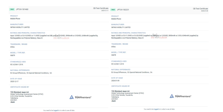This screenshot has height=112, width=223.
Task: Click the VALID badge beside JPTUV-181460
Action: 12,9
